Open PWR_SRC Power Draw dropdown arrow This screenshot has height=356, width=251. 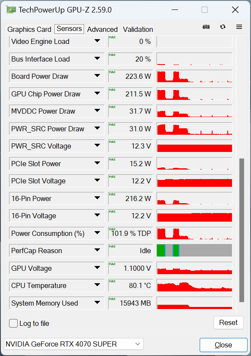pyautogui.click(x=97, y=128)
